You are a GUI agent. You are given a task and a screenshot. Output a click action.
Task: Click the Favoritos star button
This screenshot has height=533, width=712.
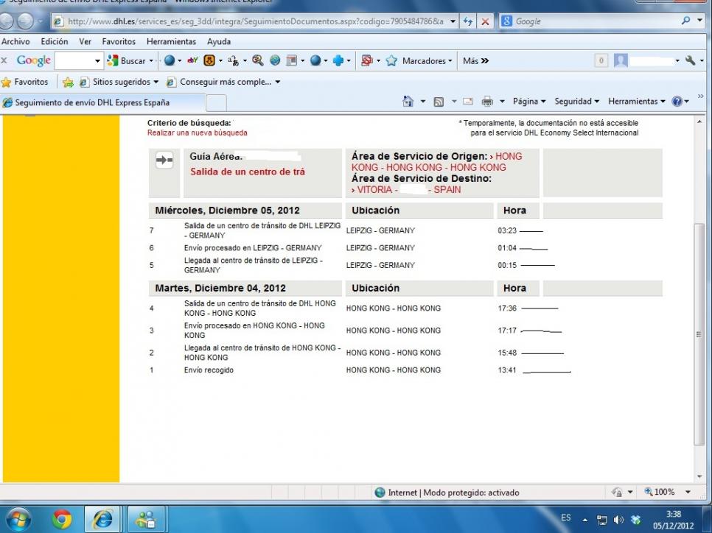(24, 82)
